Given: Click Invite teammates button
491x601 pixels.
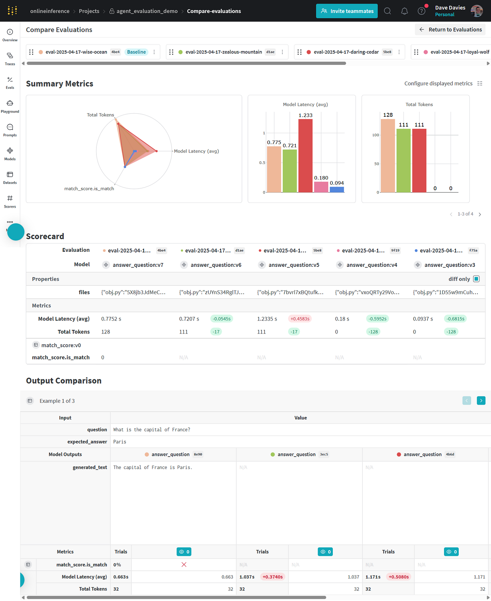Looking at the screenshot, I should coord(347,11).
